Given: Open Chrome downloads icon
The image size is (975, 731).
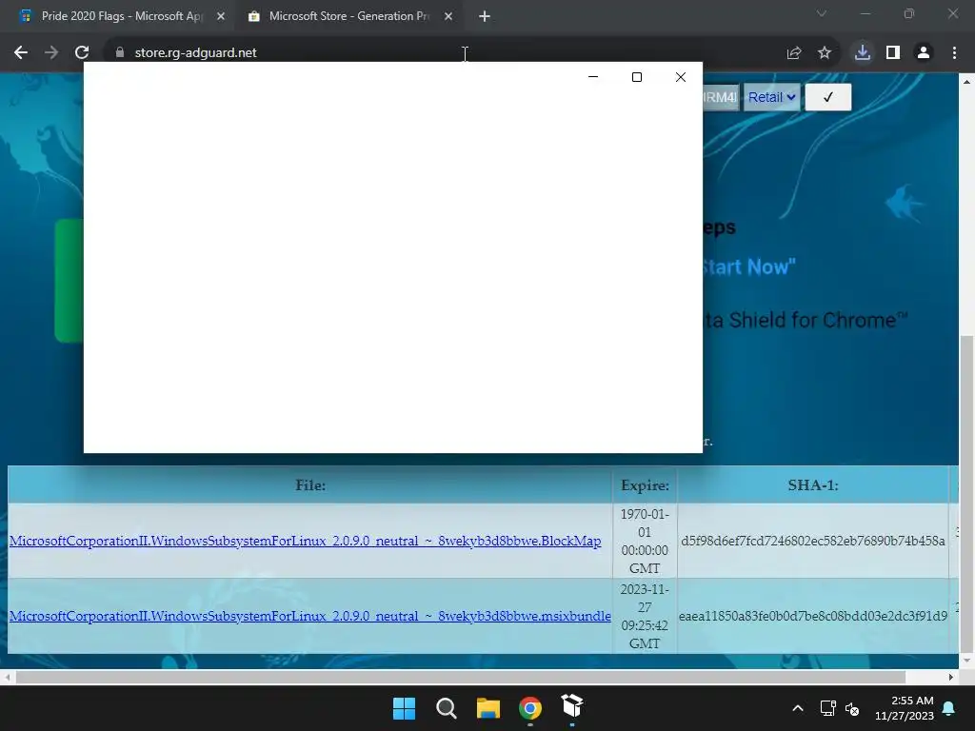Looking at the screenshot, I should [863, 53].
